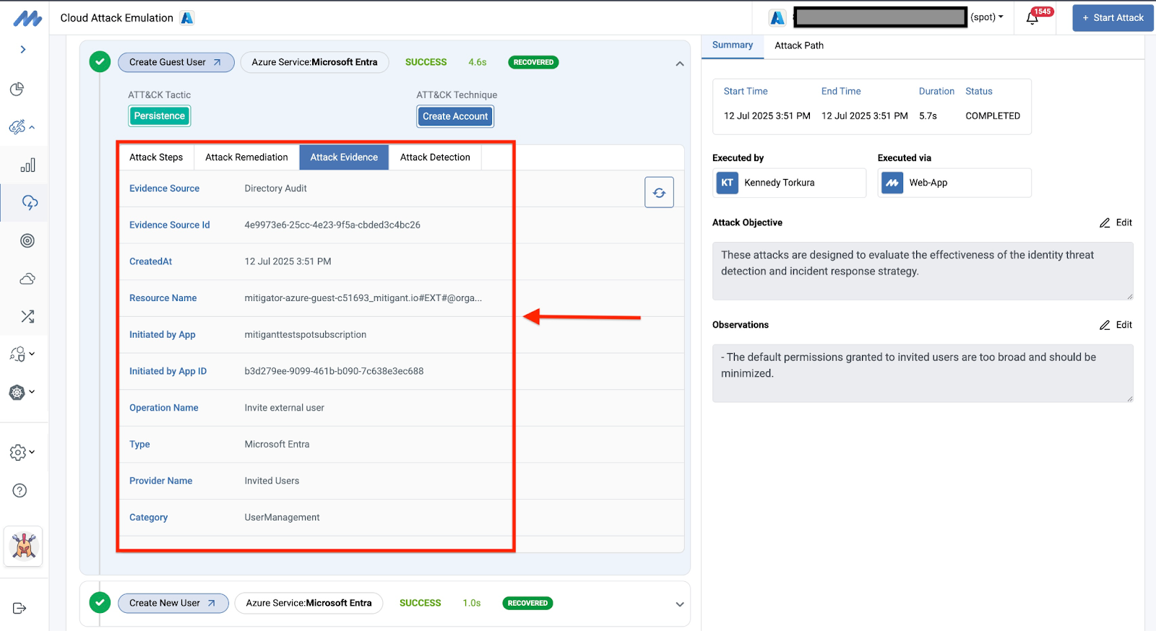Viewport: 1156px width, 631px height.
Task: Expand the Create New User panel
Action: 679,604
